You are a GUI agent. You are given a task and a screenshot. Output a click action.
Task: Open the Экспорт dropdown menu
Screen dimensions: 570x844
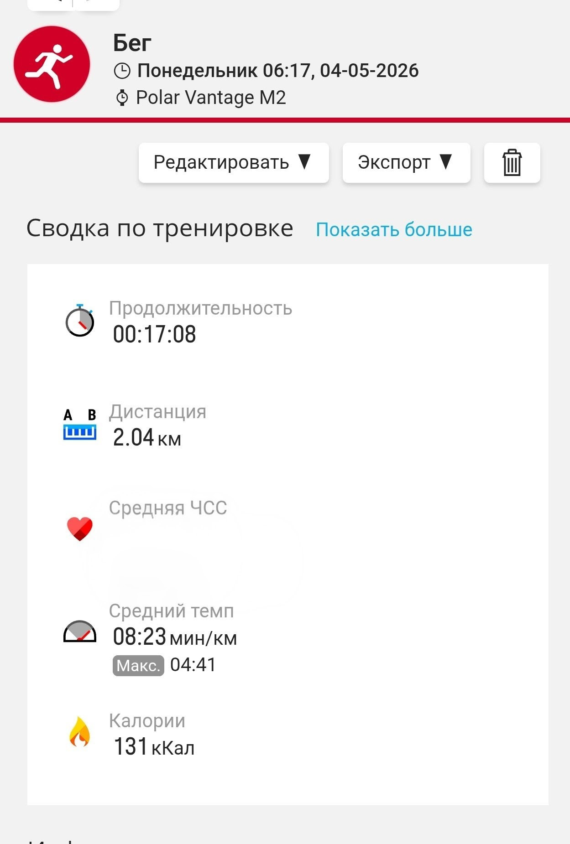(406, 163)
